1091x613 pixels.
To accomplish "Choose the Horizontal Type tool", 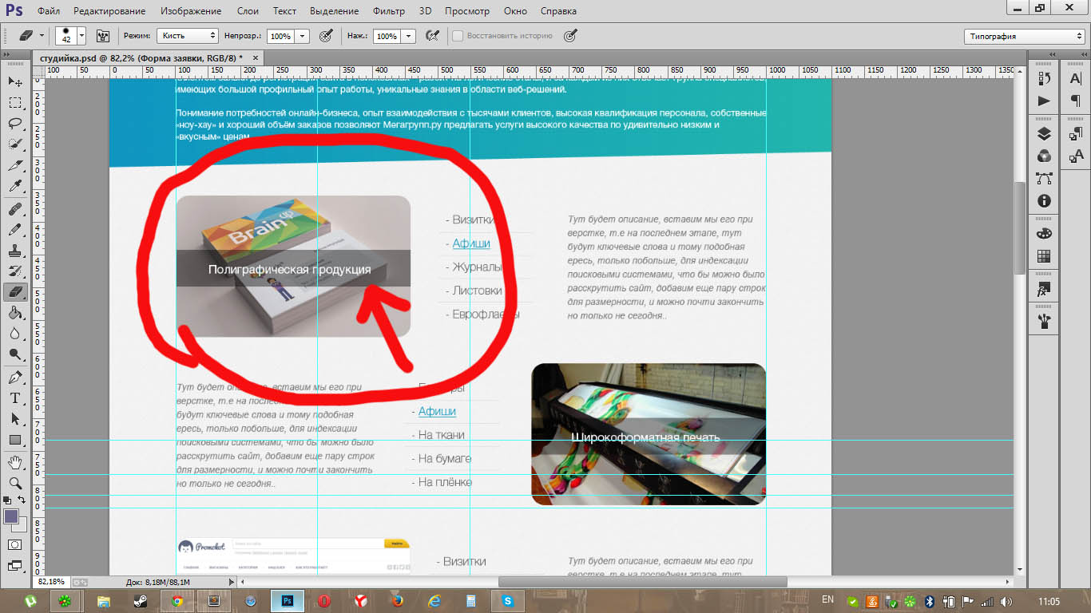I will [15, 398].
